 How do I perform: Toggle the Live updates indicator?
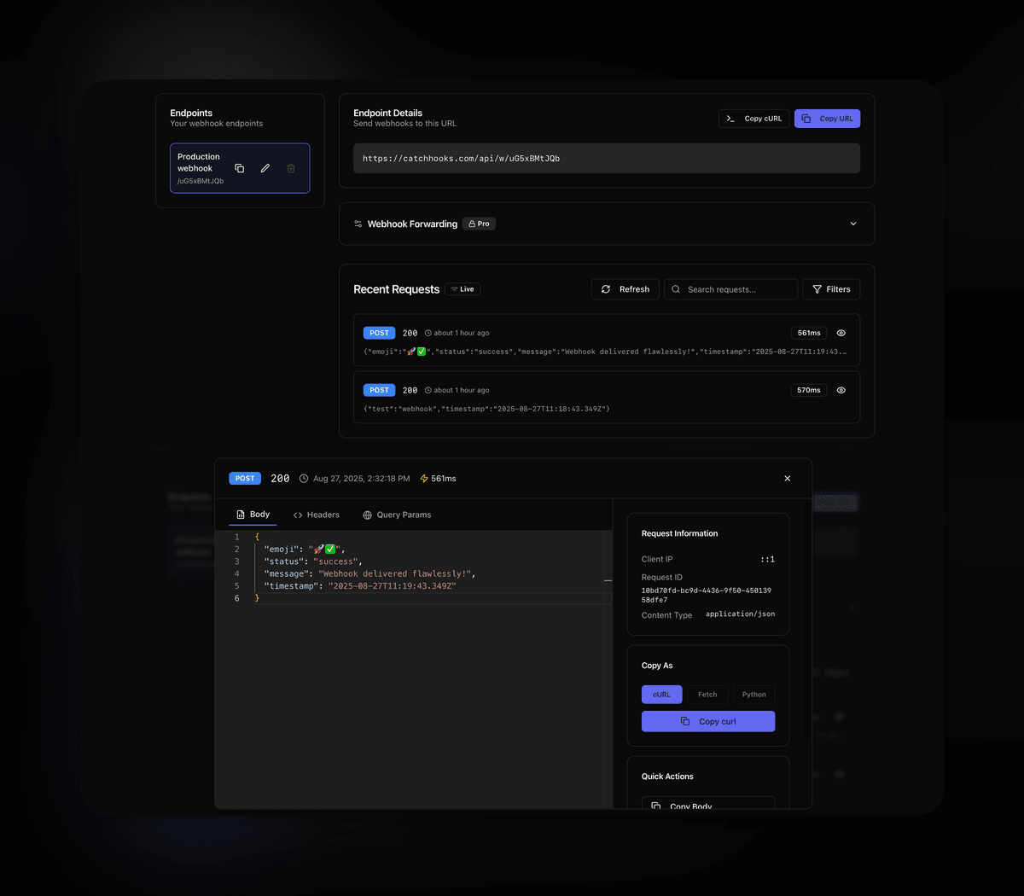[x=463, y=289]
